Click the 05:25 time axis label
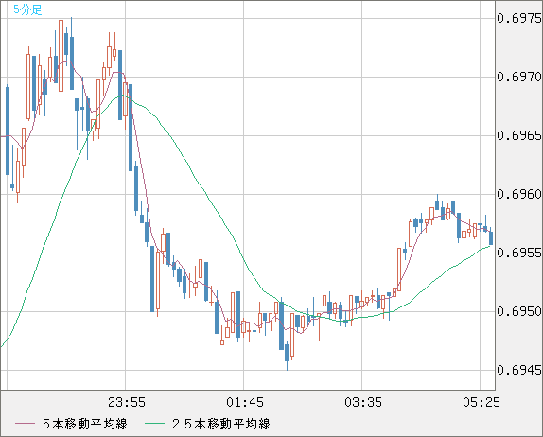Viewport: 543px width, 437px height. 482,402
